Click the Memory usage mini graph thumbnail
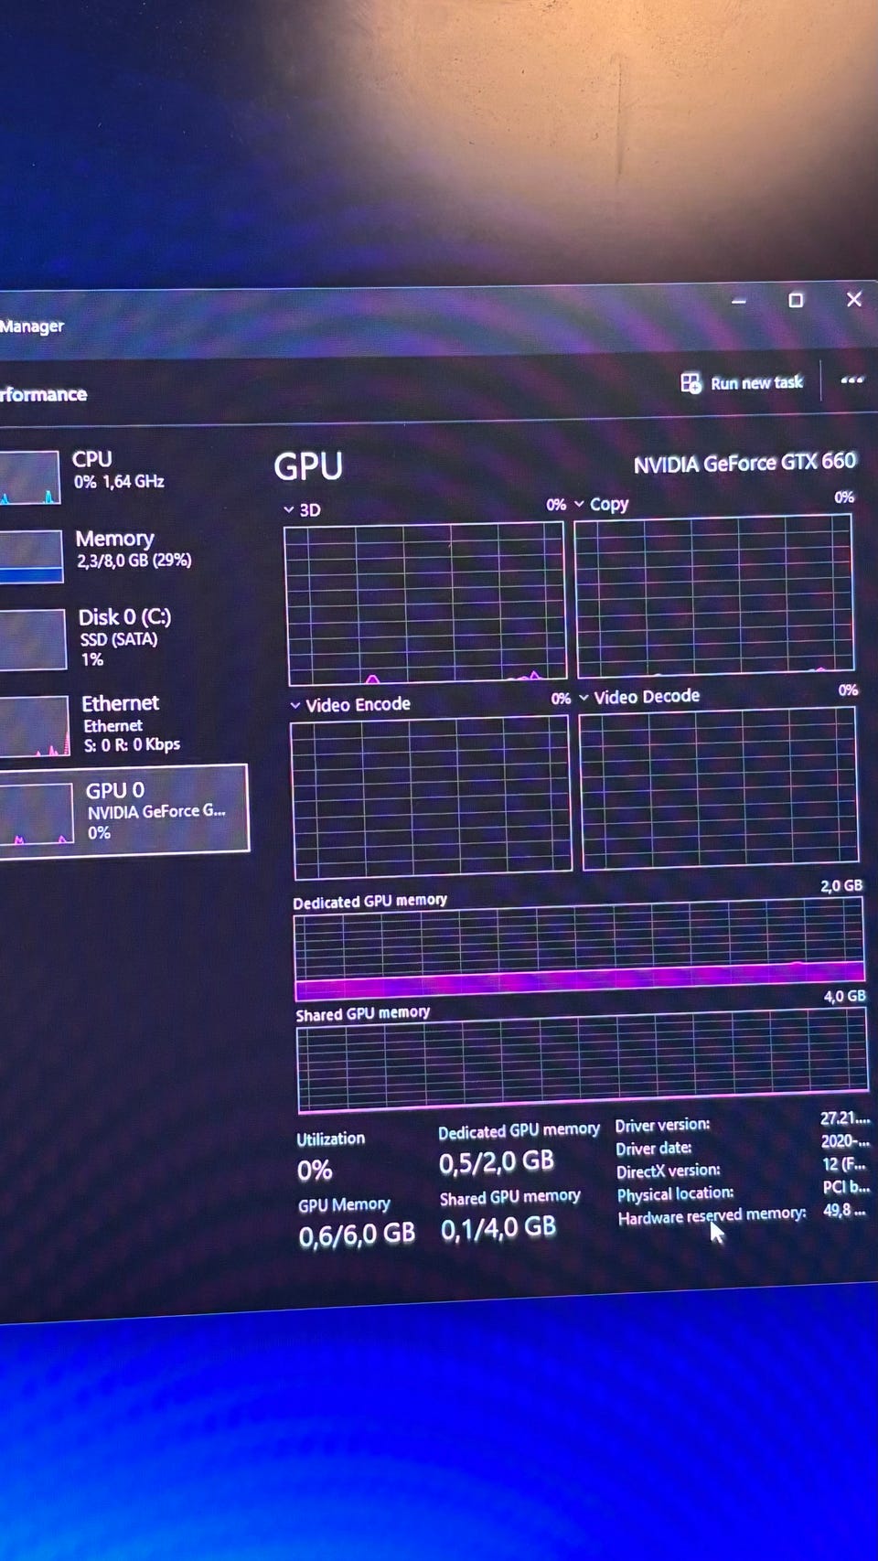 coord(30,556)
